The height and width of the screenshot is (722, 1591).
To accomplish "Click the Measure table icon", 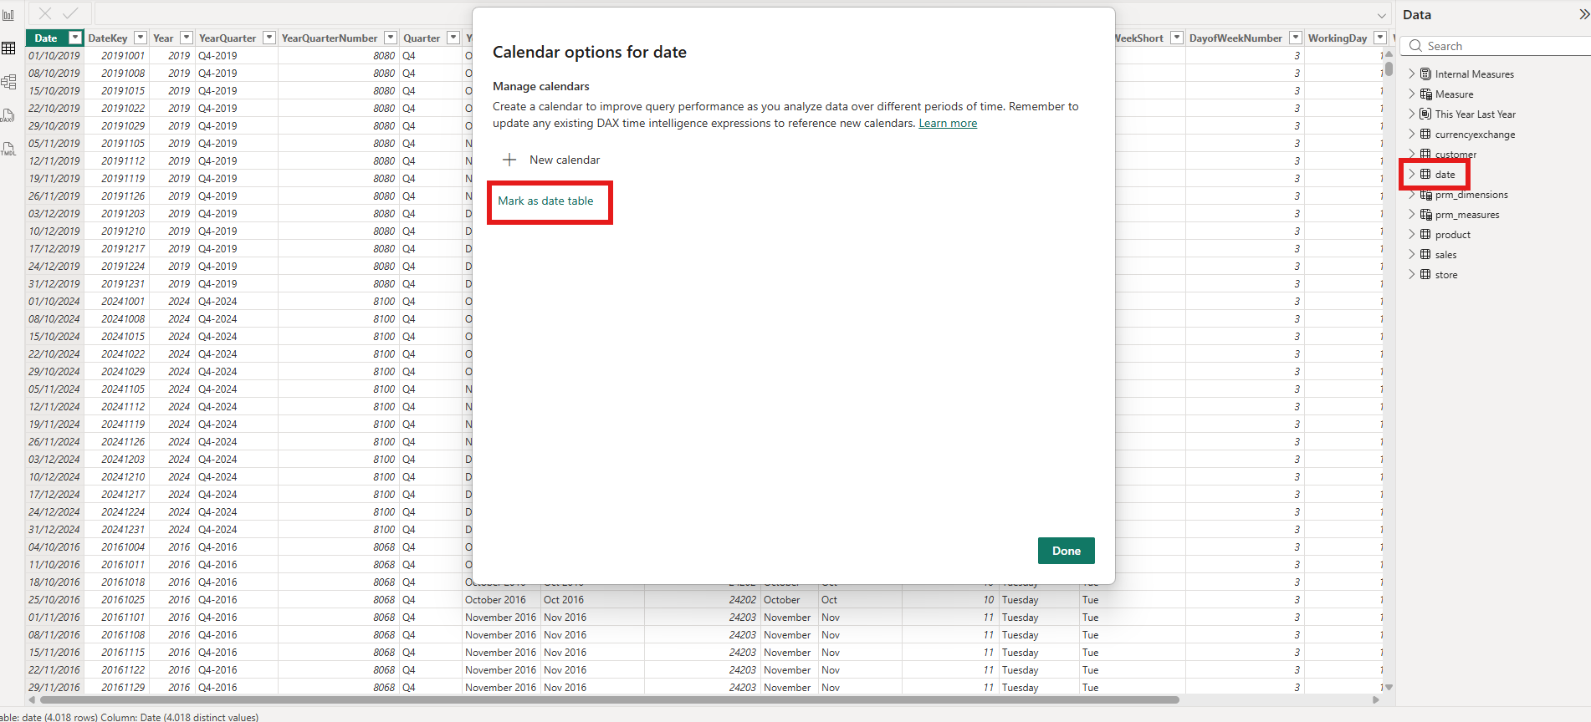I will pos(1425,94).
